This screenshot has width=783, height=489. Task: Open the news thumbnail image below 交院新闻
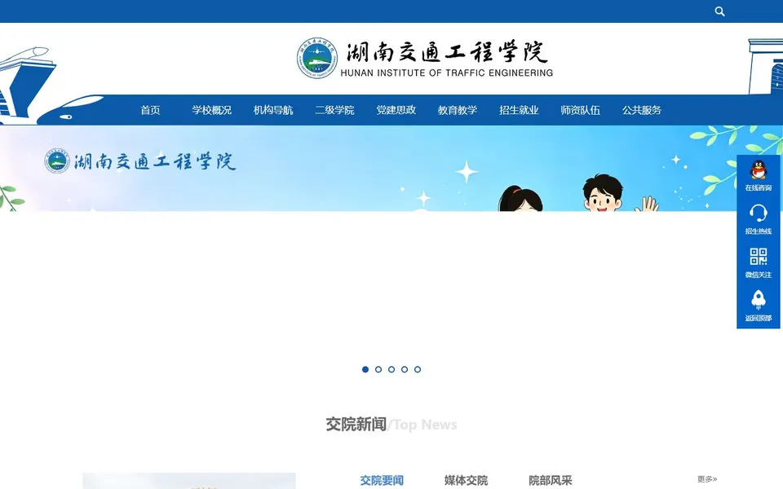tap(189, 481)
